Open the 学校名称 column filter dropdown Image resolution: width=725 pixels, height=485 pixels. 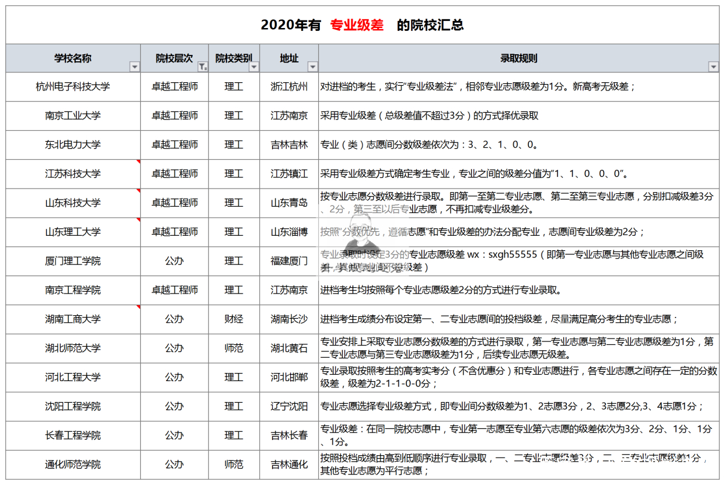point(135,67)
